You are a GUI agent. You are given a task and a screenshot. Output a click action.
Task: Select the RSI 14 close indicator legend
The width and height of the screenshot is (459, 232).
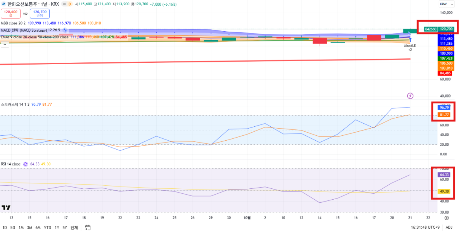click(x=11, y=164)
